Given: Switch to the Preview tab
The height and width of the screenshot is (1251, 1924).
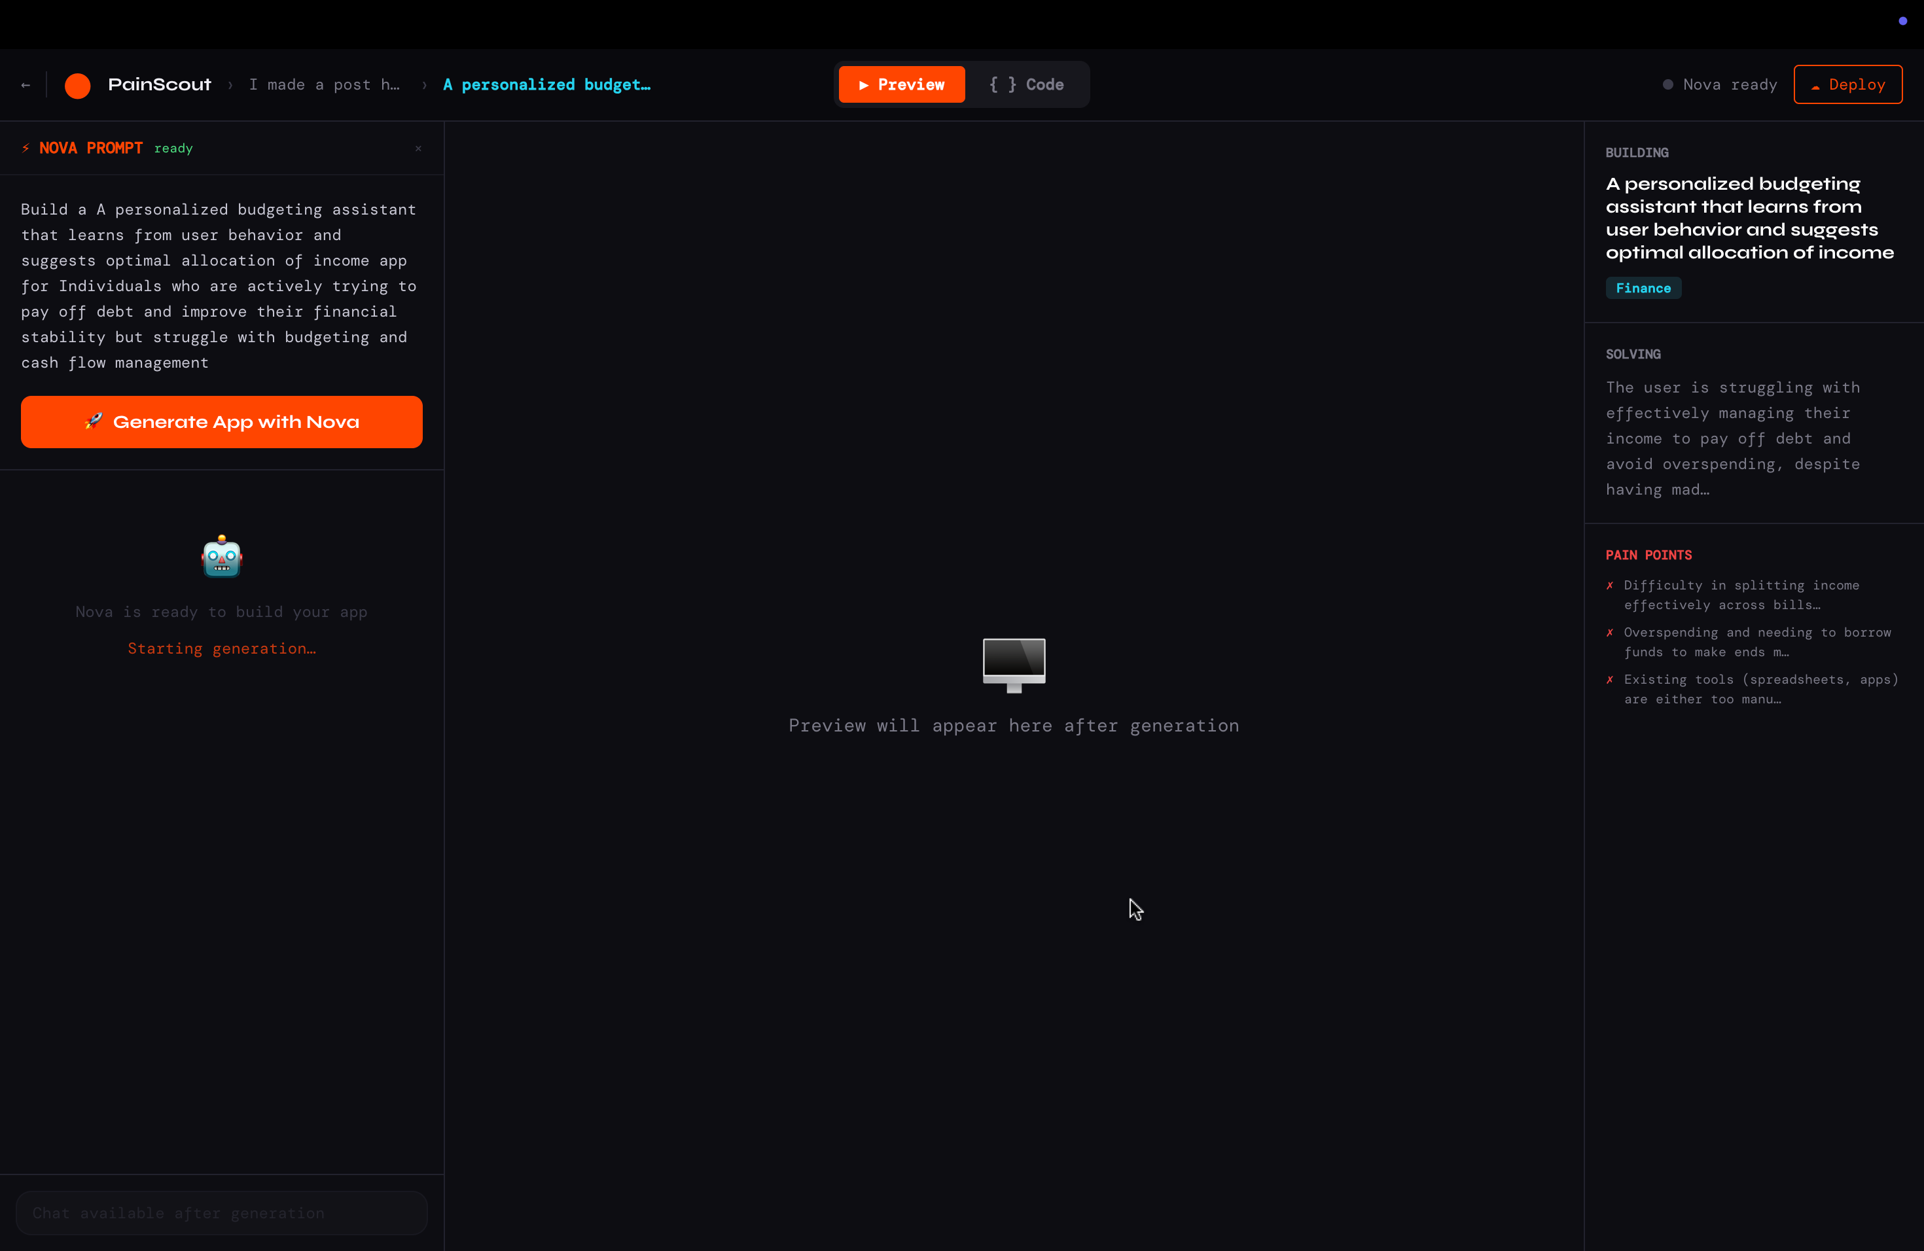Looking at the screenshot, I should [x=901, y=85].
